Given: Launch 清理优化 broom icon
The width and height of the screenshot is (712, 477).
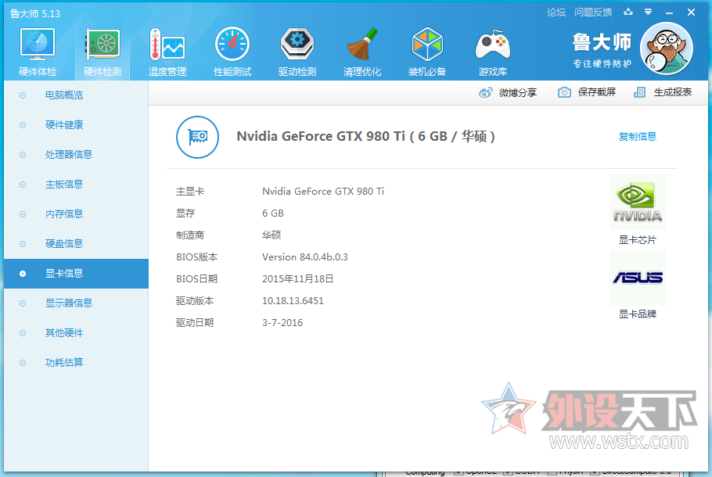Looking at the screenshot, I should pos(362,47).
